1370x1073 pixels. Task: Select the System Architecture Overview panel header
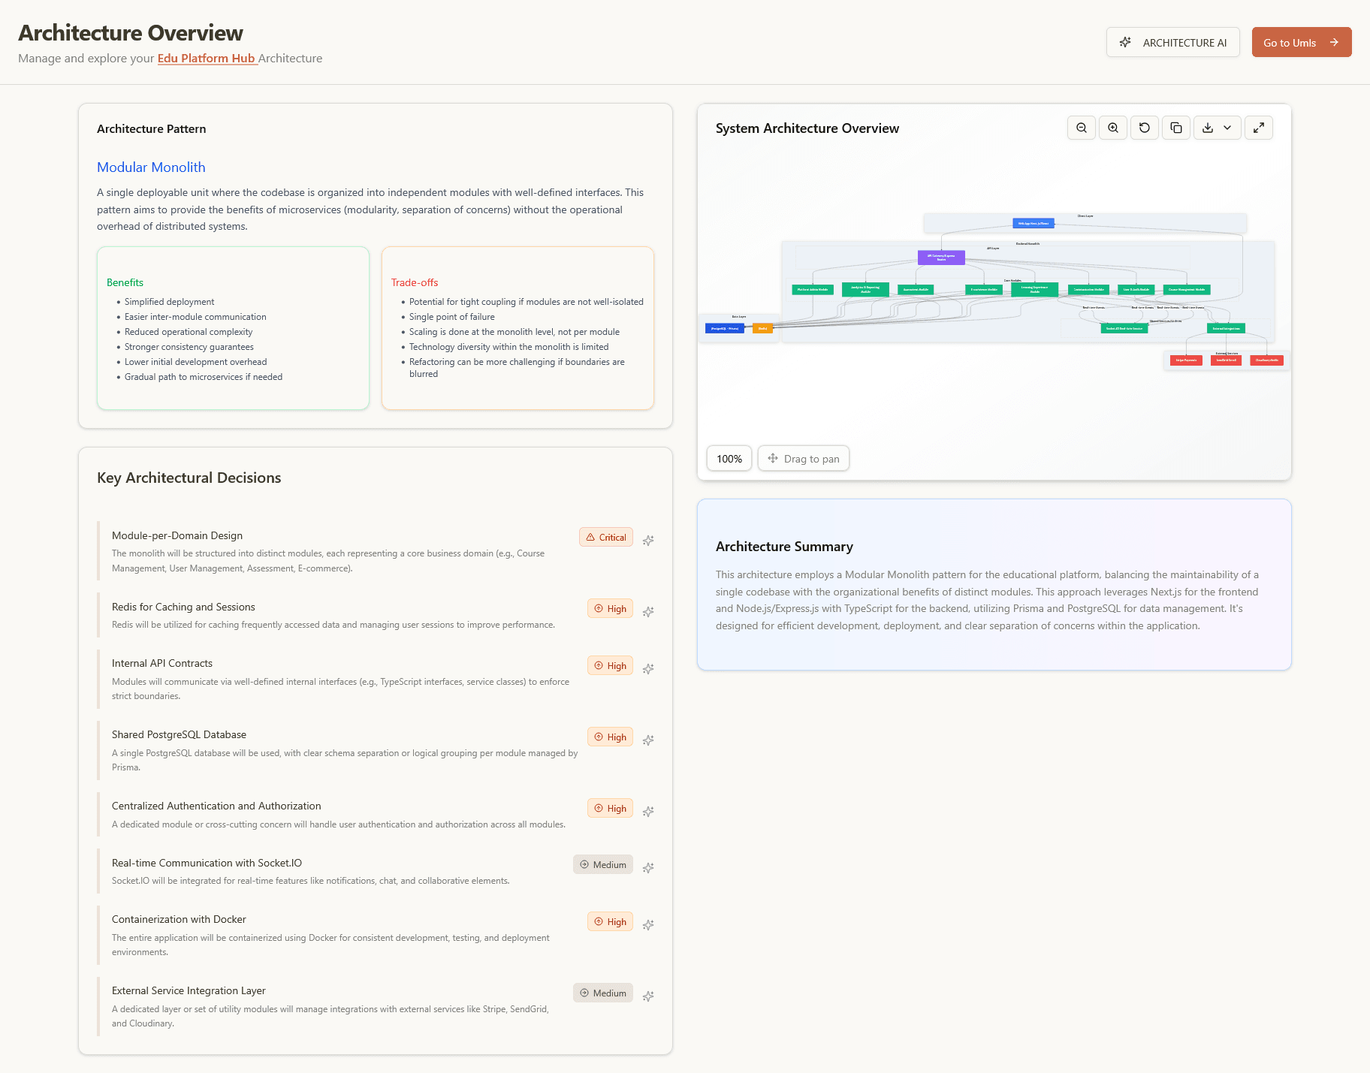click(x=807, y=128)
